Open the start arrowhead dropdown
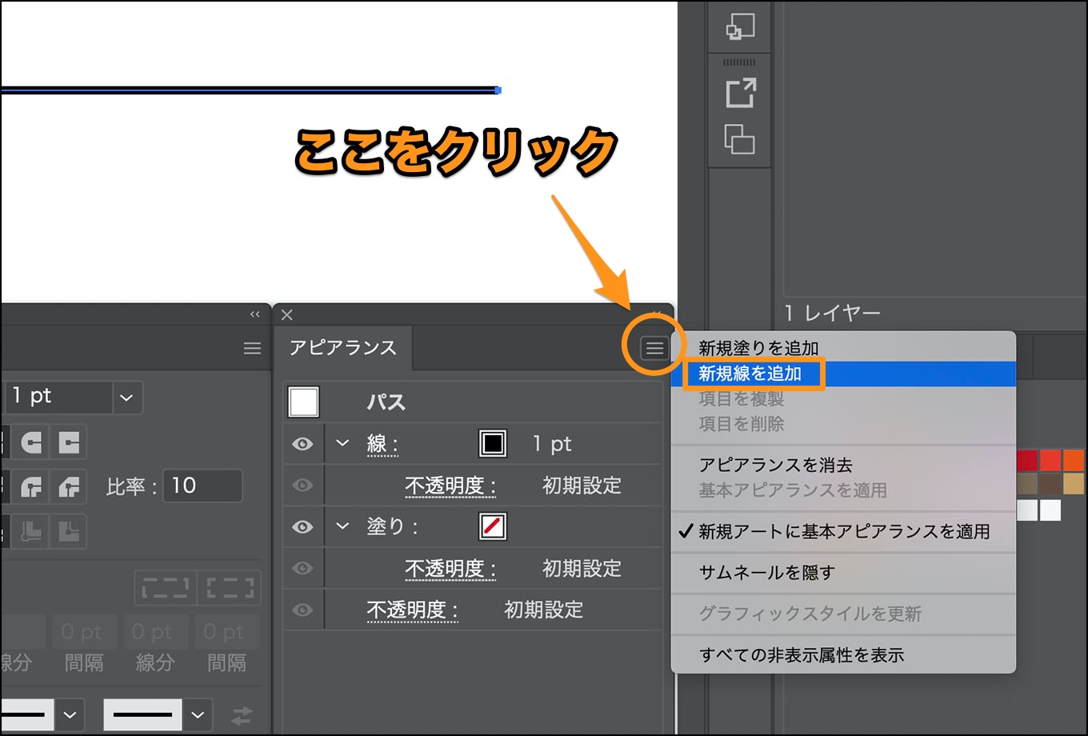Image resolution: width=1088 pixels, height=736 pixels. (x=70, y=714)
